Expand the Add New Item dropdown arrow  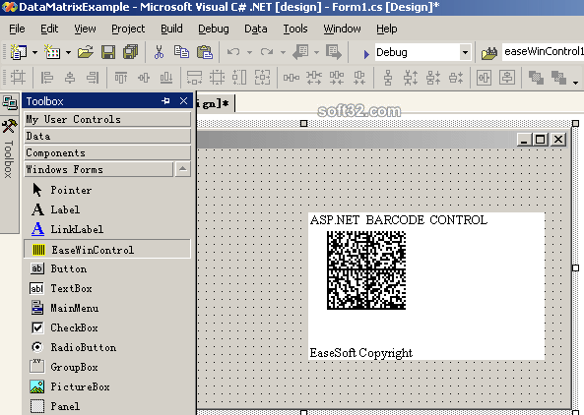[69, 52]
